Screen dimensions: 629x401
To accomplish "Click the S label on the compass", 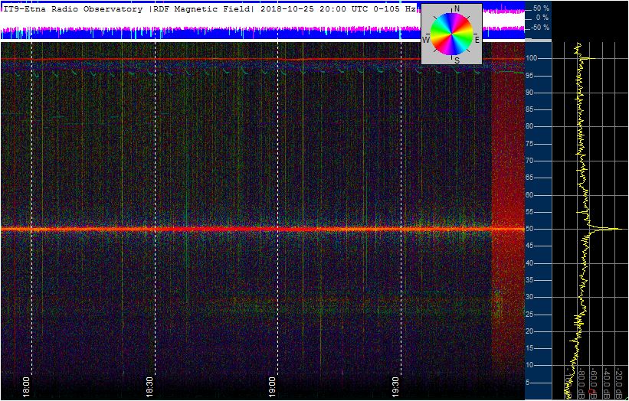I will [456, 60].
